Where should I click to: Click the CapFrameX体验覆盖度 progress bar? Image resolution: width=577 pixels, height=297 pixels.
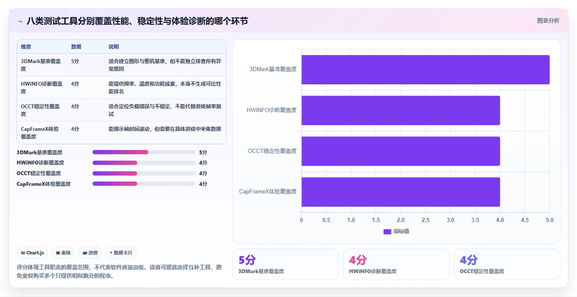coord(144,184)
